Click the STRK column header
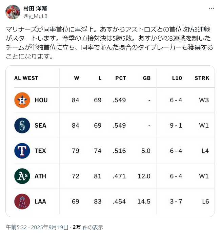The width and height of the screenshot is (221, 236). [x=202, y=78]
